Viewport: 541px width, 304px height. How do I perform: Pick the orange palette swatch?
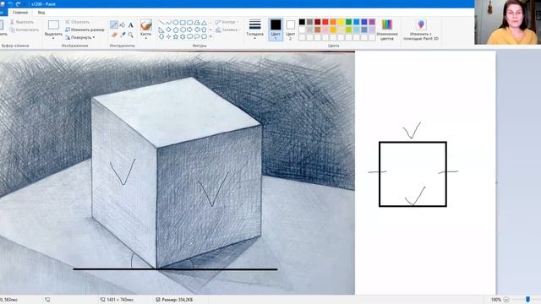pyautogui.click(x=333, y=22)
